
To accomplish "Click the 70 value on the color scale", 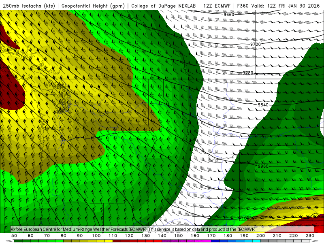I will [47, 236].
